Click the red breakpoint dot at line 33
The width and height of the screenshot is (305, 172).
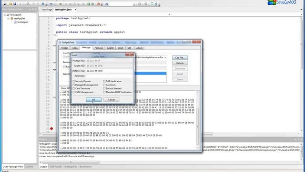pos(51,129)
